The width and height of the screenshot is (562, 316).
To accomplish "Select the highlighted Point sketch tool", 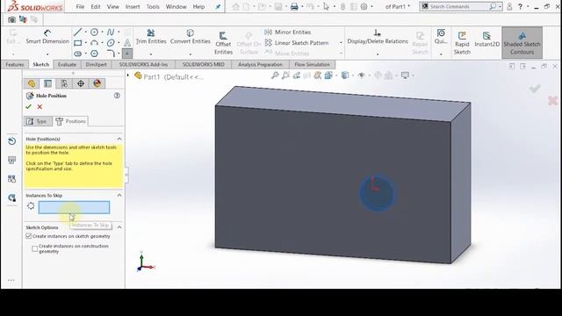I will click(127, 54).
